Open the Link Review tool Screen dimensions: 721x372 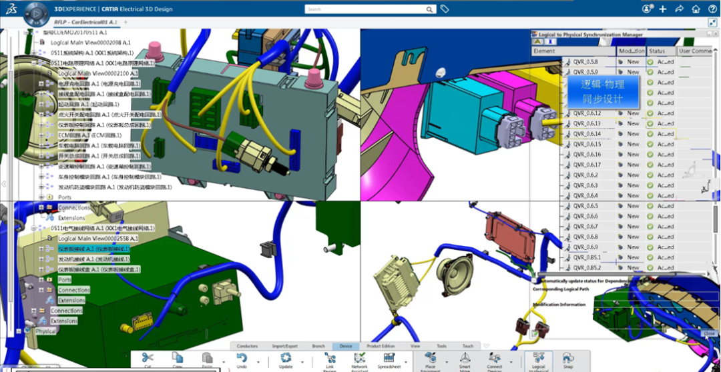point(330,360)
